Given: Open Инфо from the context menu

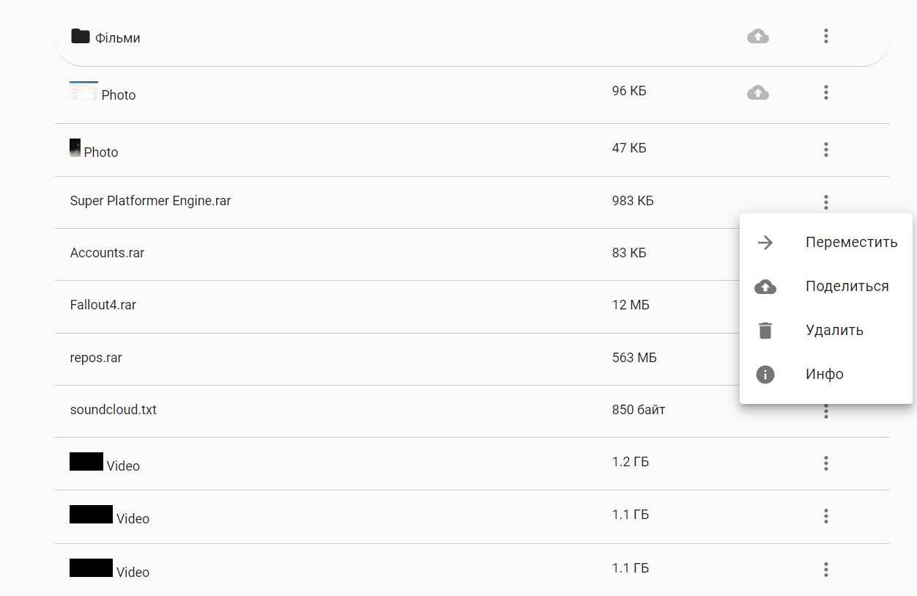Looking at the screenshot, I should pos(826,375).
